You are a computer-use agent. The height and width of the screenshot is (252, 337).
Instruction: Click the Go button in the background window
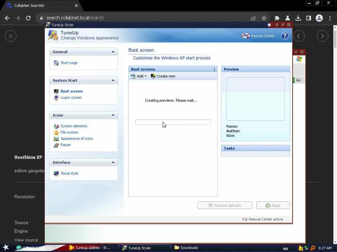coord(297,80)
